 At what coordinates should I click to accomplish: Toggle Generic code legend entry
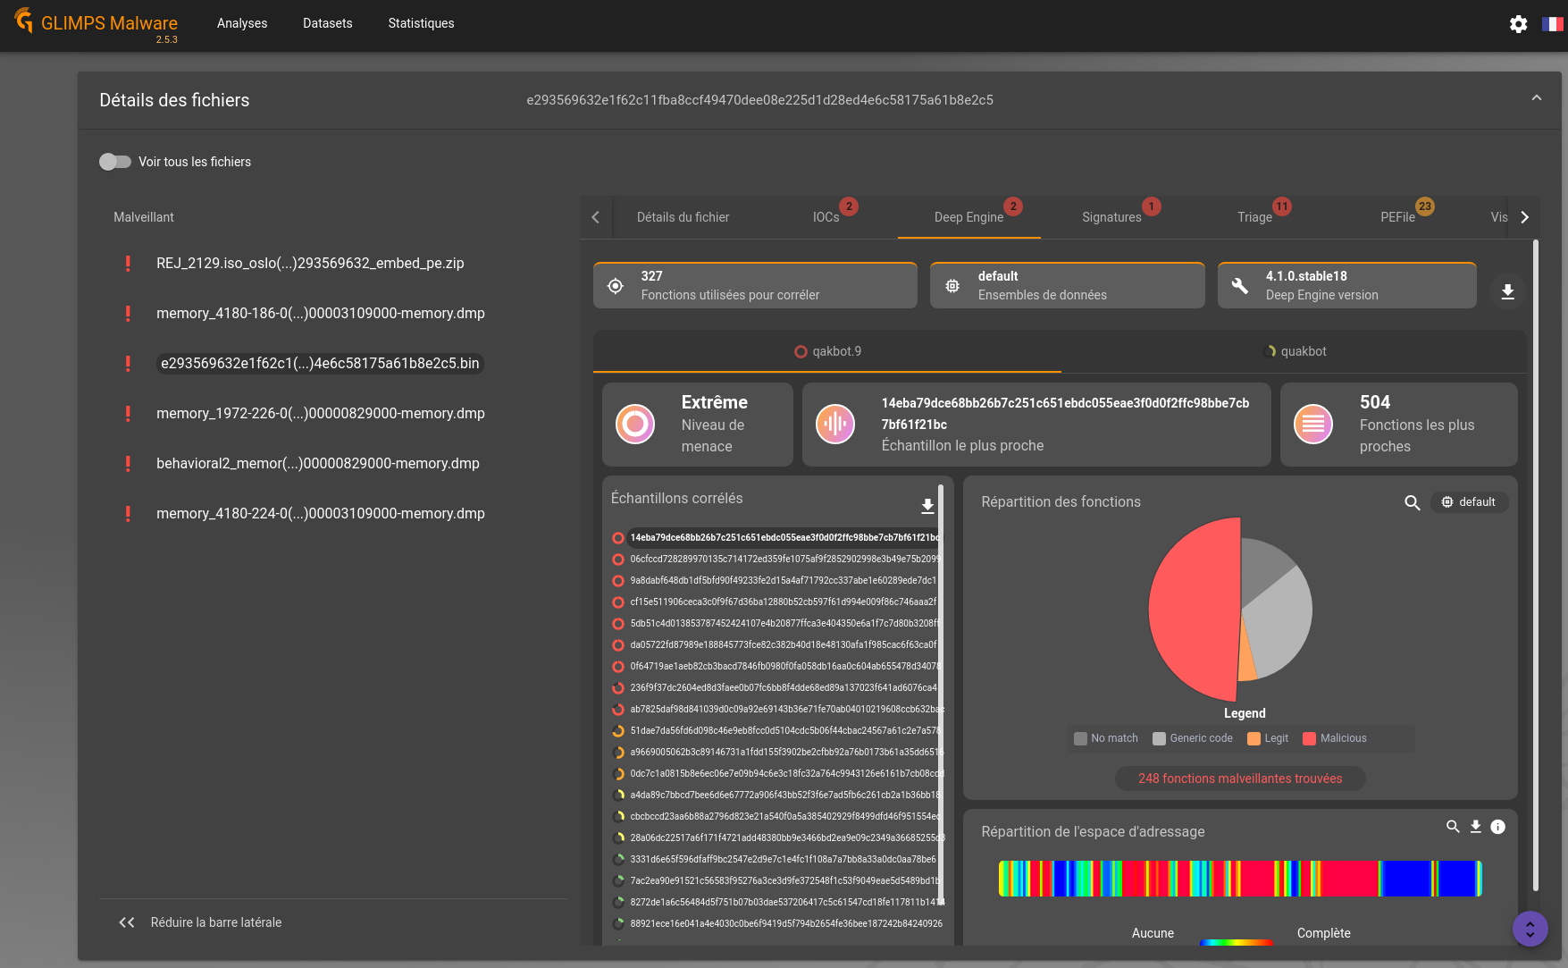(x=1193, y=738)
